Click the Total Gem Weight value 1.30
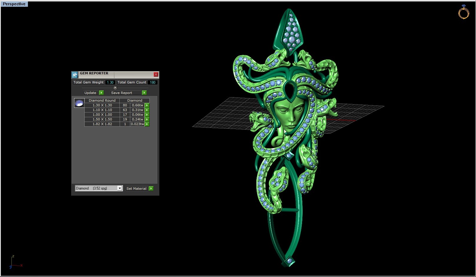 [x=110, y=83]
